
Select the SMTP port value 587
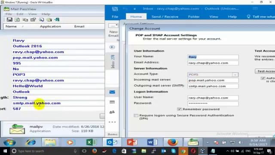(17, 109)
